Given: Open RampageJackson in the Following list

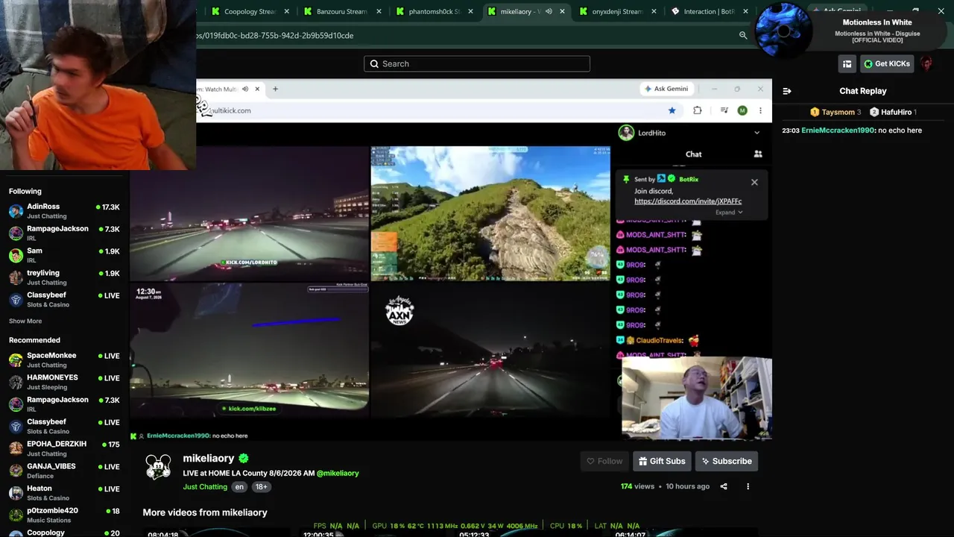Looking at the screenshot, I should click(x=65, y=233).
